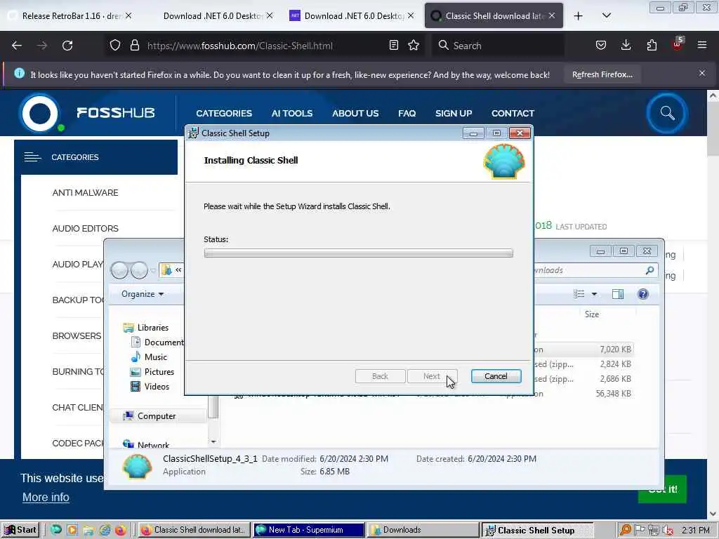Open Firefox tracking protection shield icon
719x539 pixels.
[x=115, y=46]
